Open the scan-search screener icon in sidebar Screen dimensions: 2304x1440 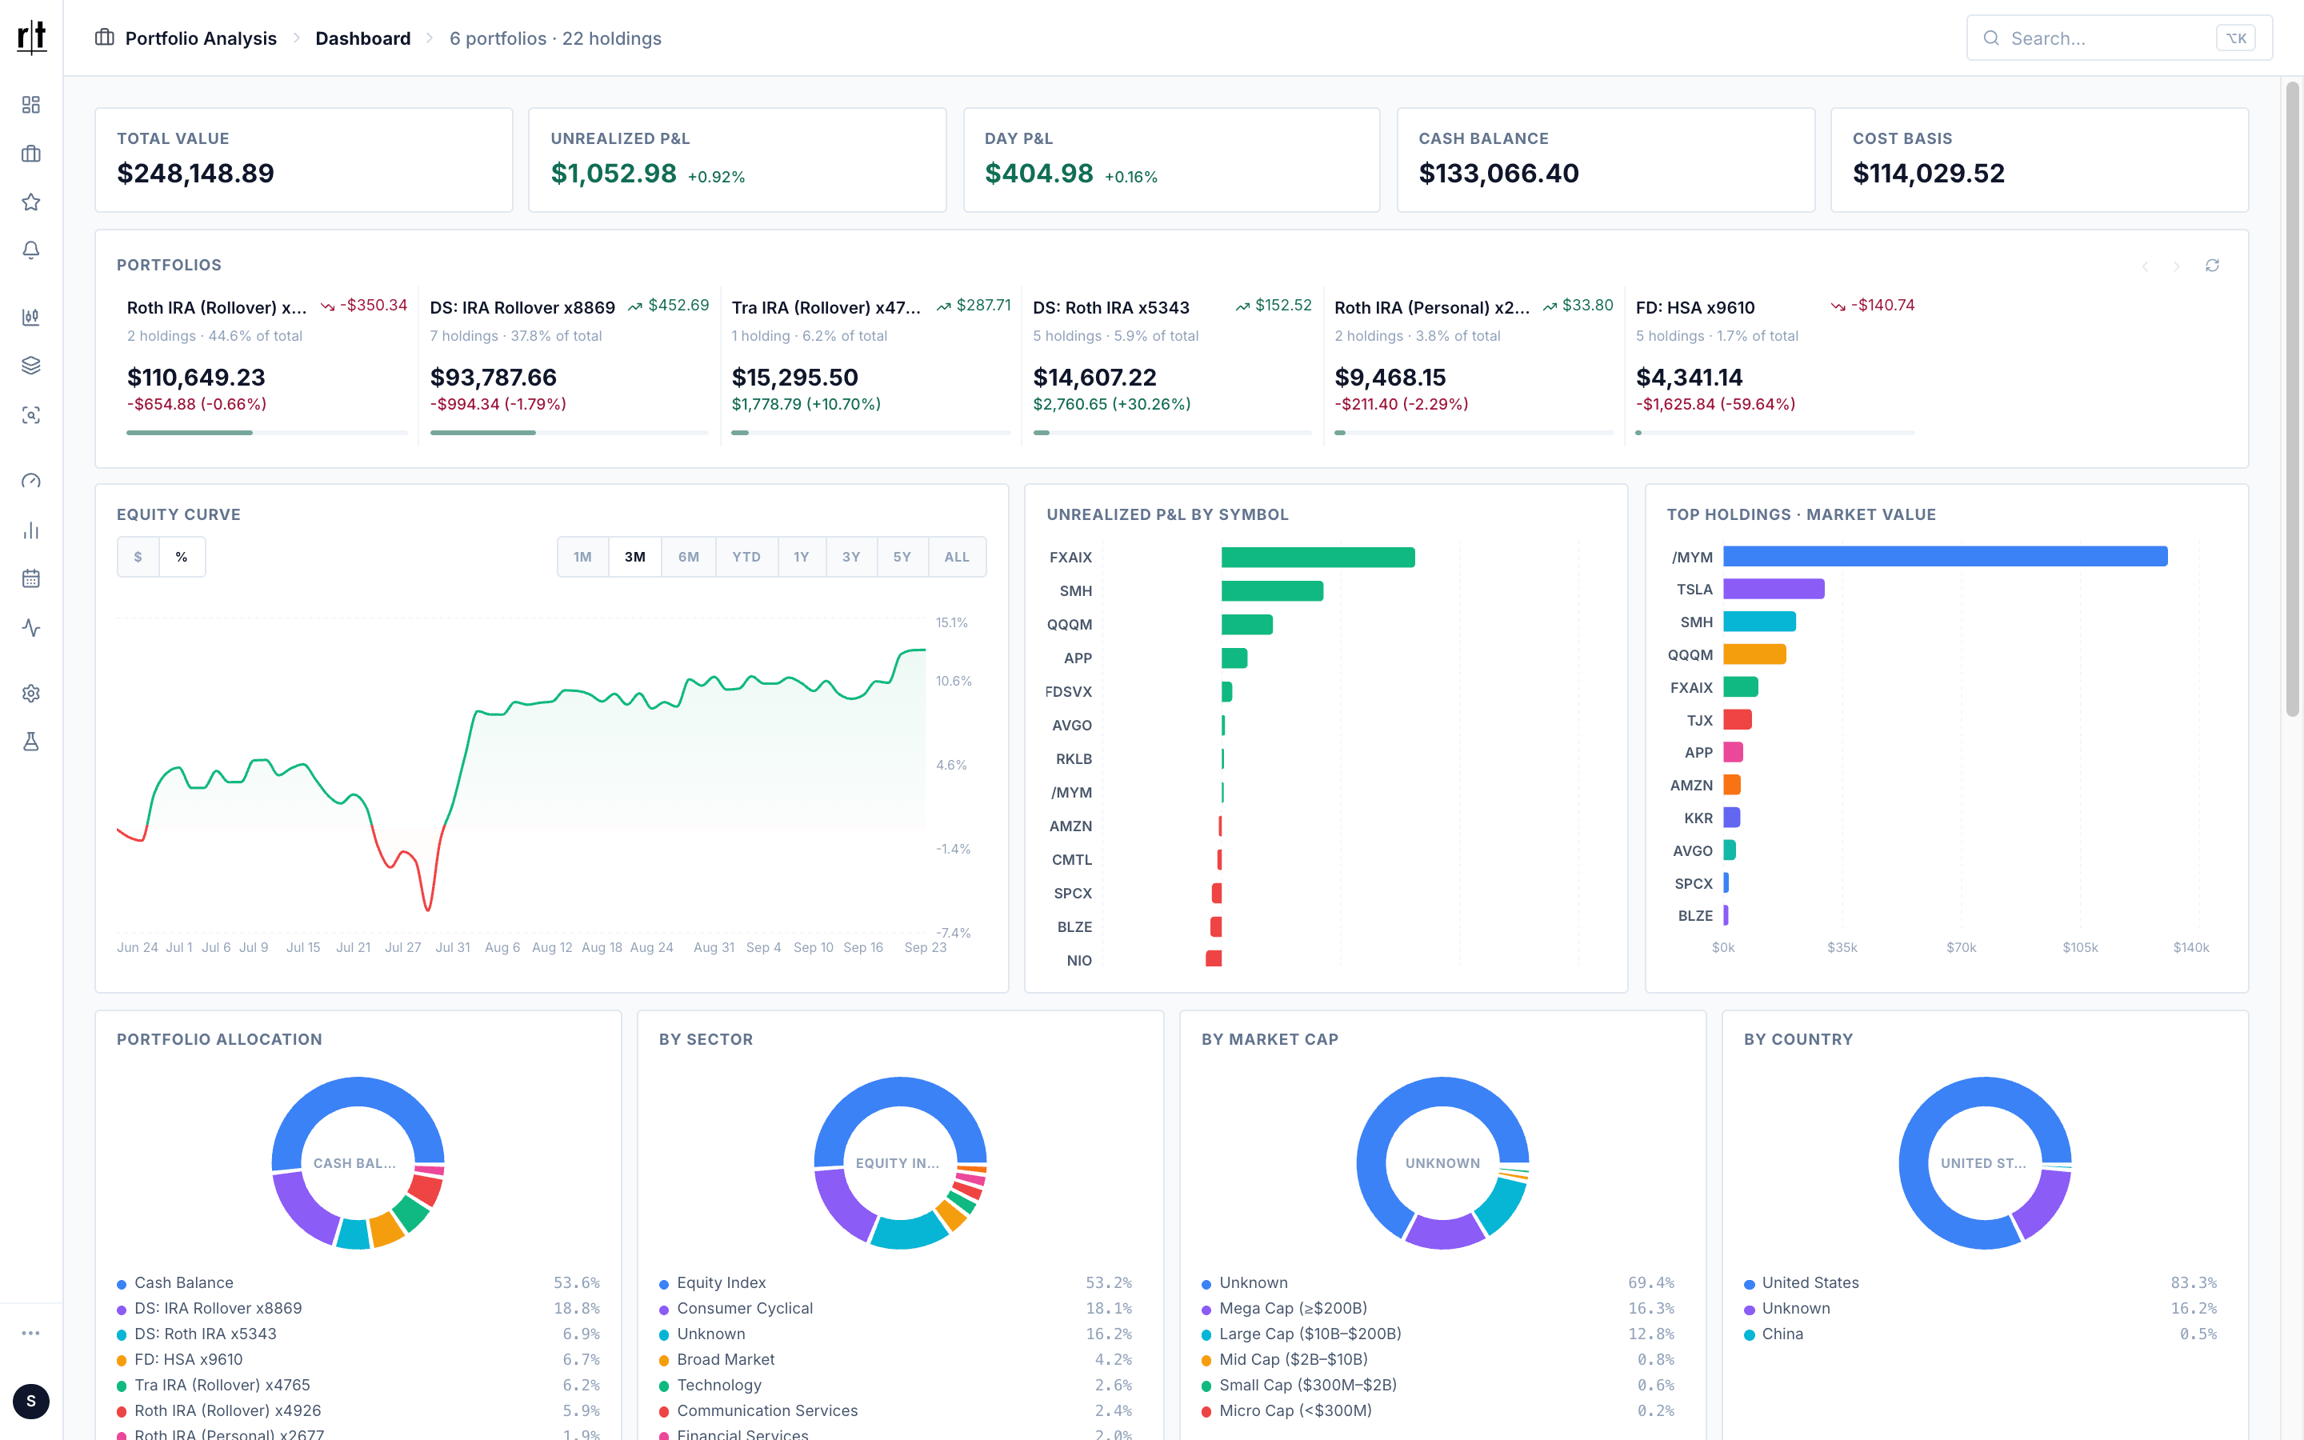tap(31, 415)
